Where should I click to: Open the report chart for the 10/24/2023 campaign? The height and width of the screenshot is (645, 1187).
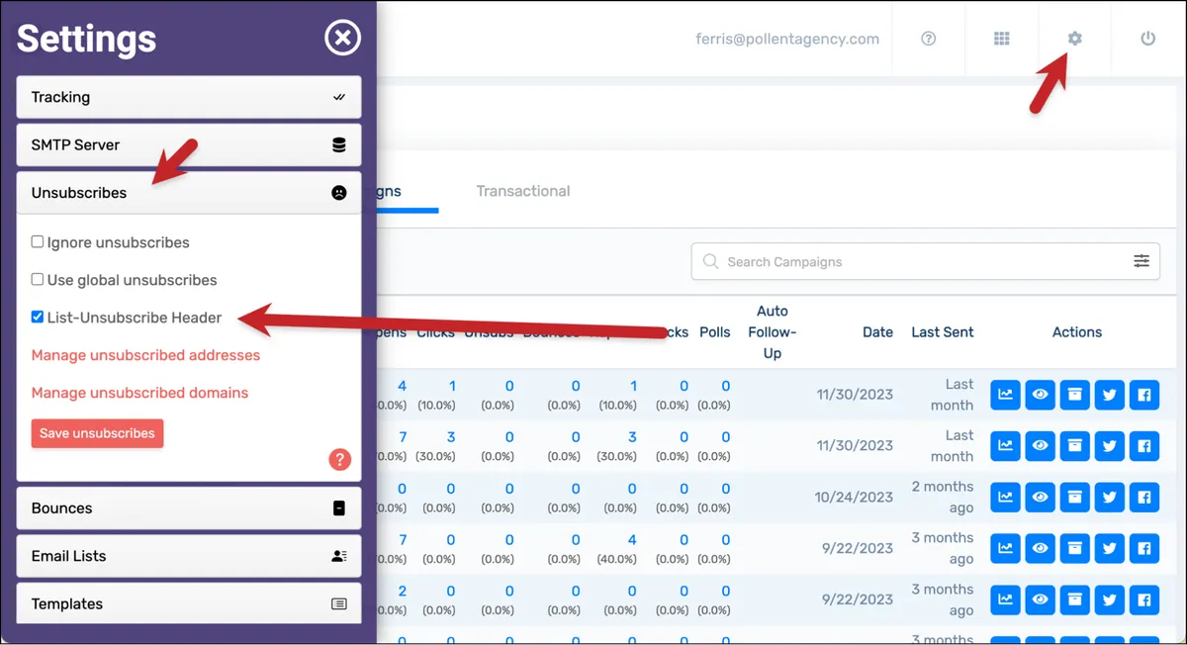coord(1006,497)
